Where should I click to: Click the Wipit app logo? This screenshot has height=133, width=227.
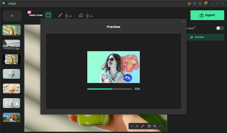pos(4,4)
